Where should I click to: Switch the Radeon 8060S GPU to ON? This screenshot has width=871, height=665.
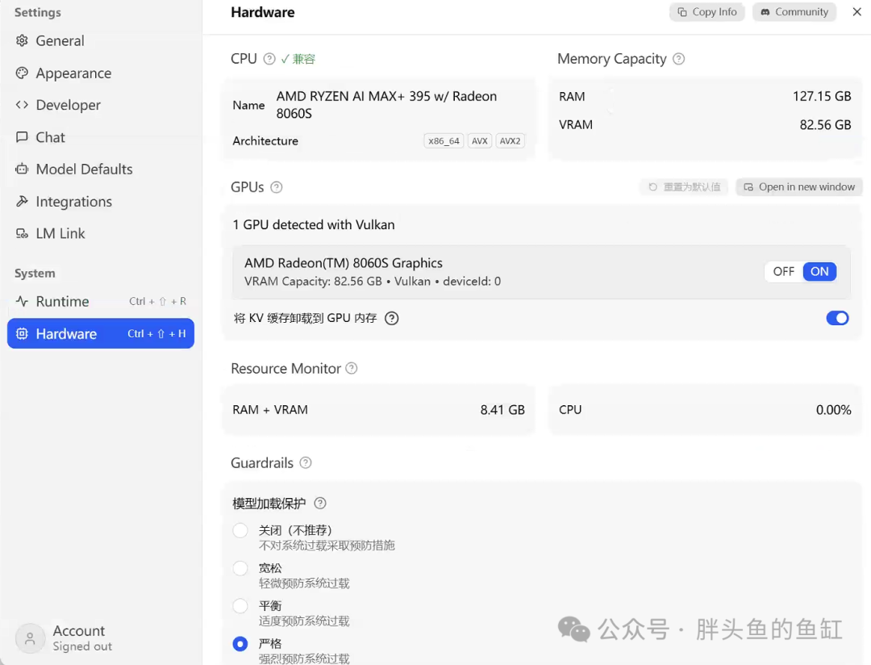[x=819, y=271]
